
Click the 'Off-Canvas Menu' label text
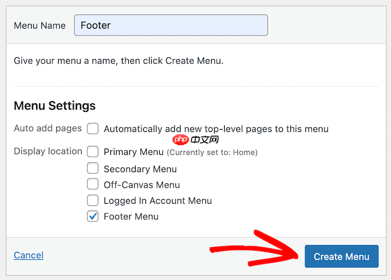tap(141, 185)
